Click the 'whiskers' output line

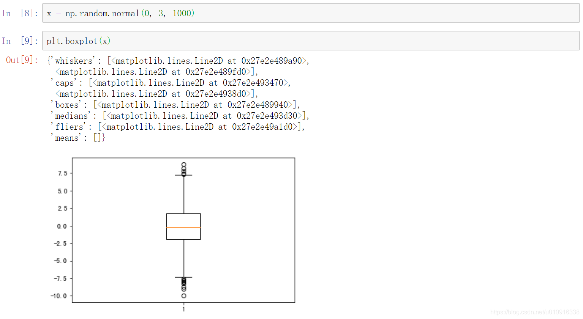tap(178, 61)
